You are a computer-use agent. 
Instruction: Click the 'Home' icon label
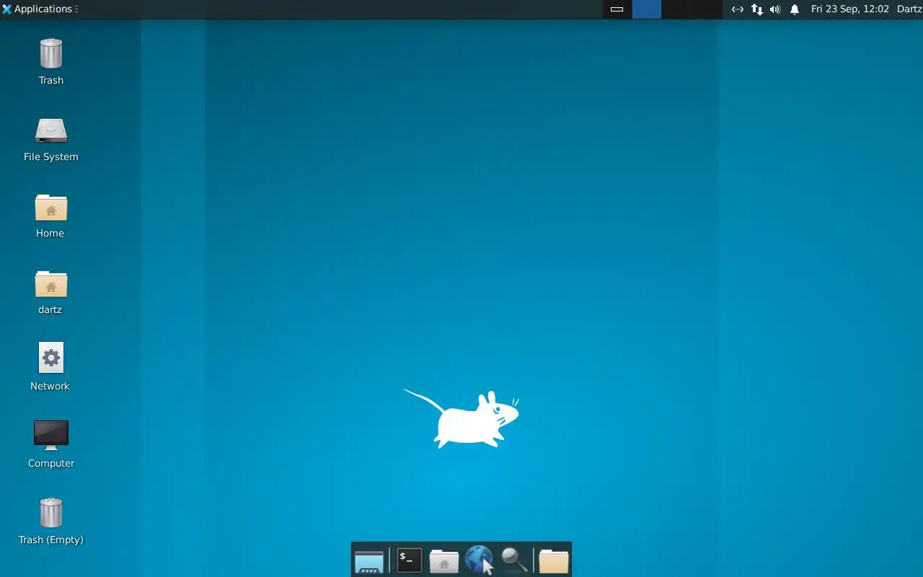(50, 233)
